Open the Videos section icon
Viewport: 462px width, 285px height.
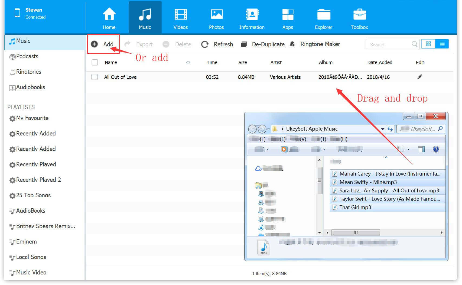(180, 14)
